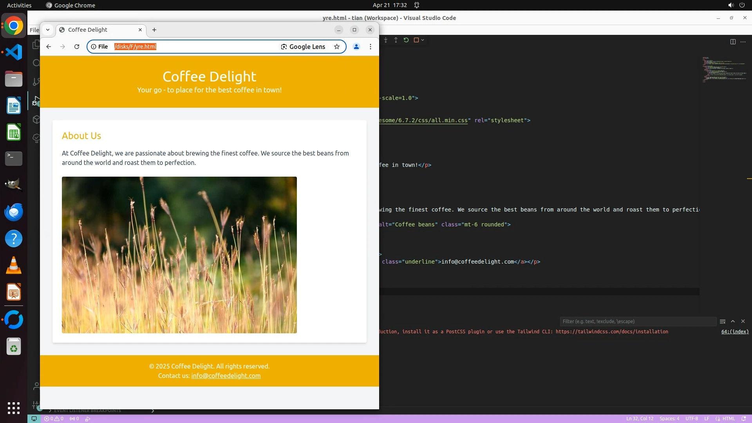Open the Chrome tab search dropdown
This screenshot has height=423, width=752.
[48, 30]
